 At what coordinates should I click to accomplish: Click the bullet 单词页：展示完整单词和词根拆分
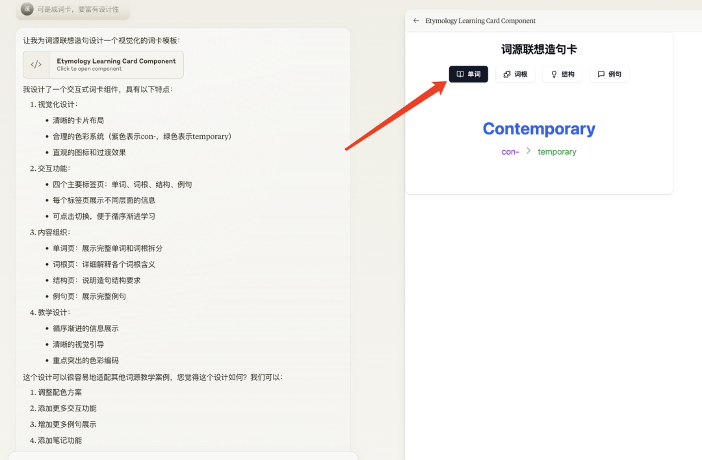107,248
